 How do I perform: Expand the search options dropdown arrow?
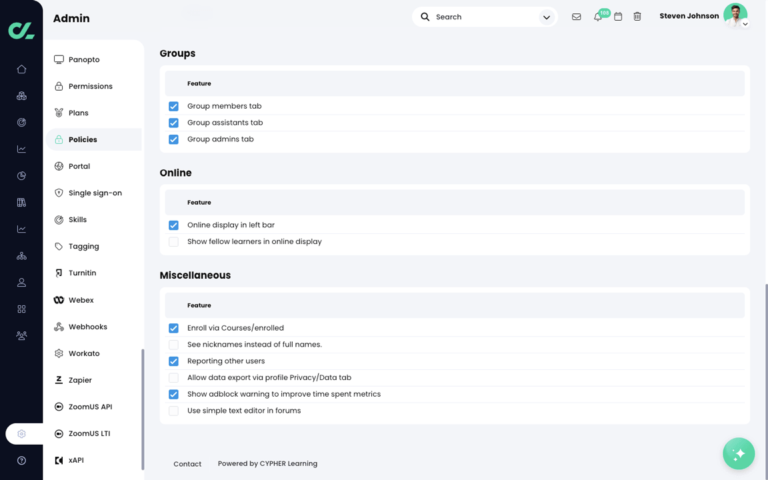tap(546, 17)
